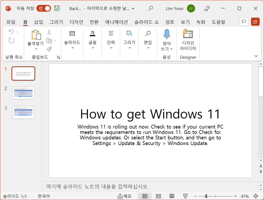The width and height of the screenshot is (264, 200).
Task: Open the file name dropdown arrow
Action: tap(133, 9)
